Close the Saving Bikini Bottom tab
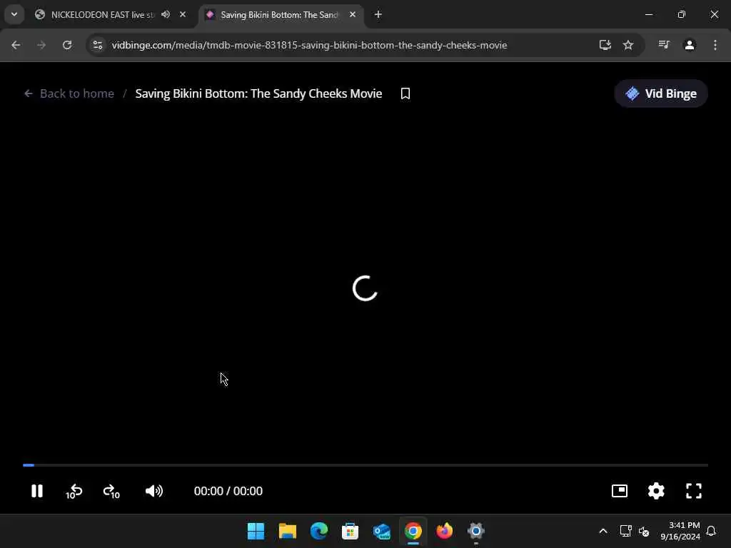The height and width of the screenshot is (548, 731). click(x=353, y=14)
